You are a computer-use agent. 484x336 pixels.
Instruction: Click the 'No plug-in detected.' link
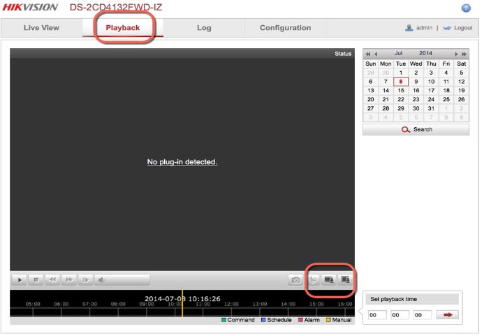(x=182, y=162)
